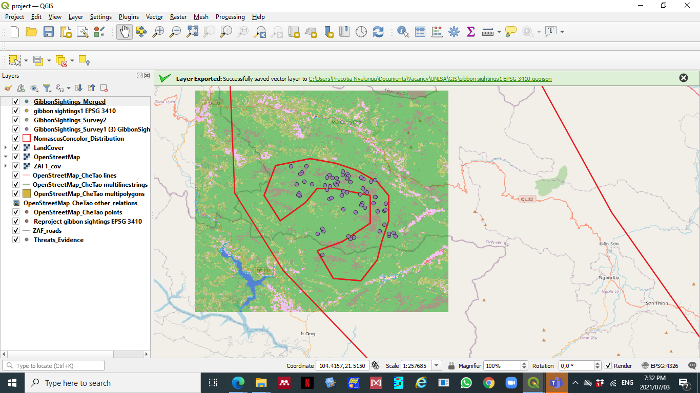Toggle visibility of NomascusConcolor_Distribution layer

pyautogui.click(x=16, y=139)
